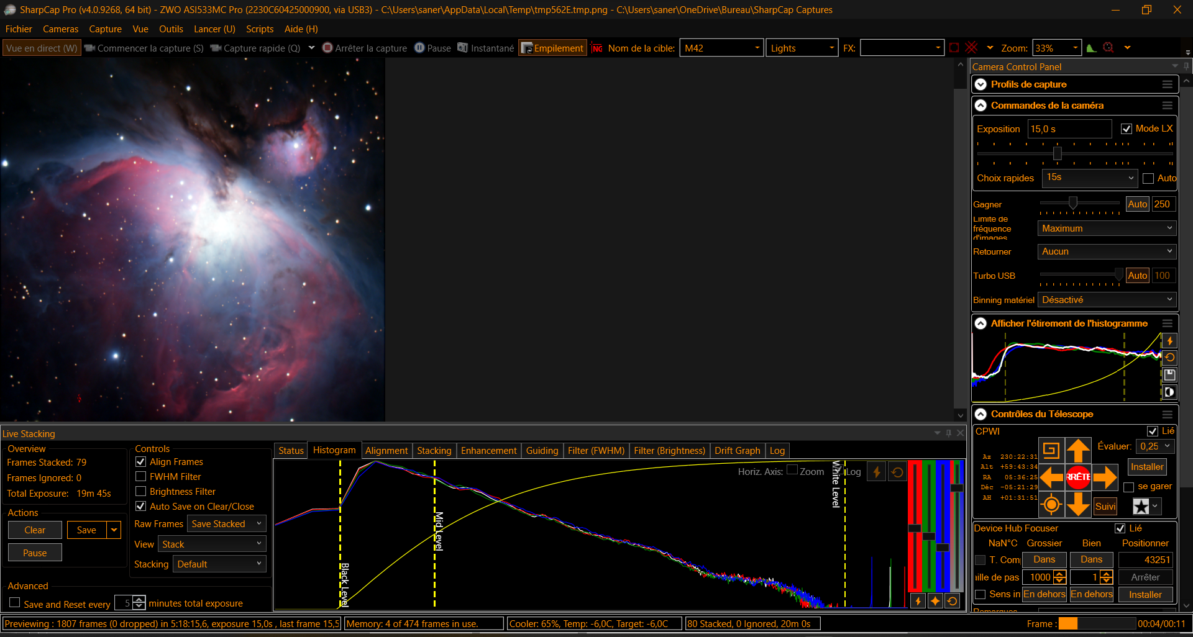Click the red focus target icon in the toolbar
The width and height of the screenshot is (1193, 637).
(1108, 48)
